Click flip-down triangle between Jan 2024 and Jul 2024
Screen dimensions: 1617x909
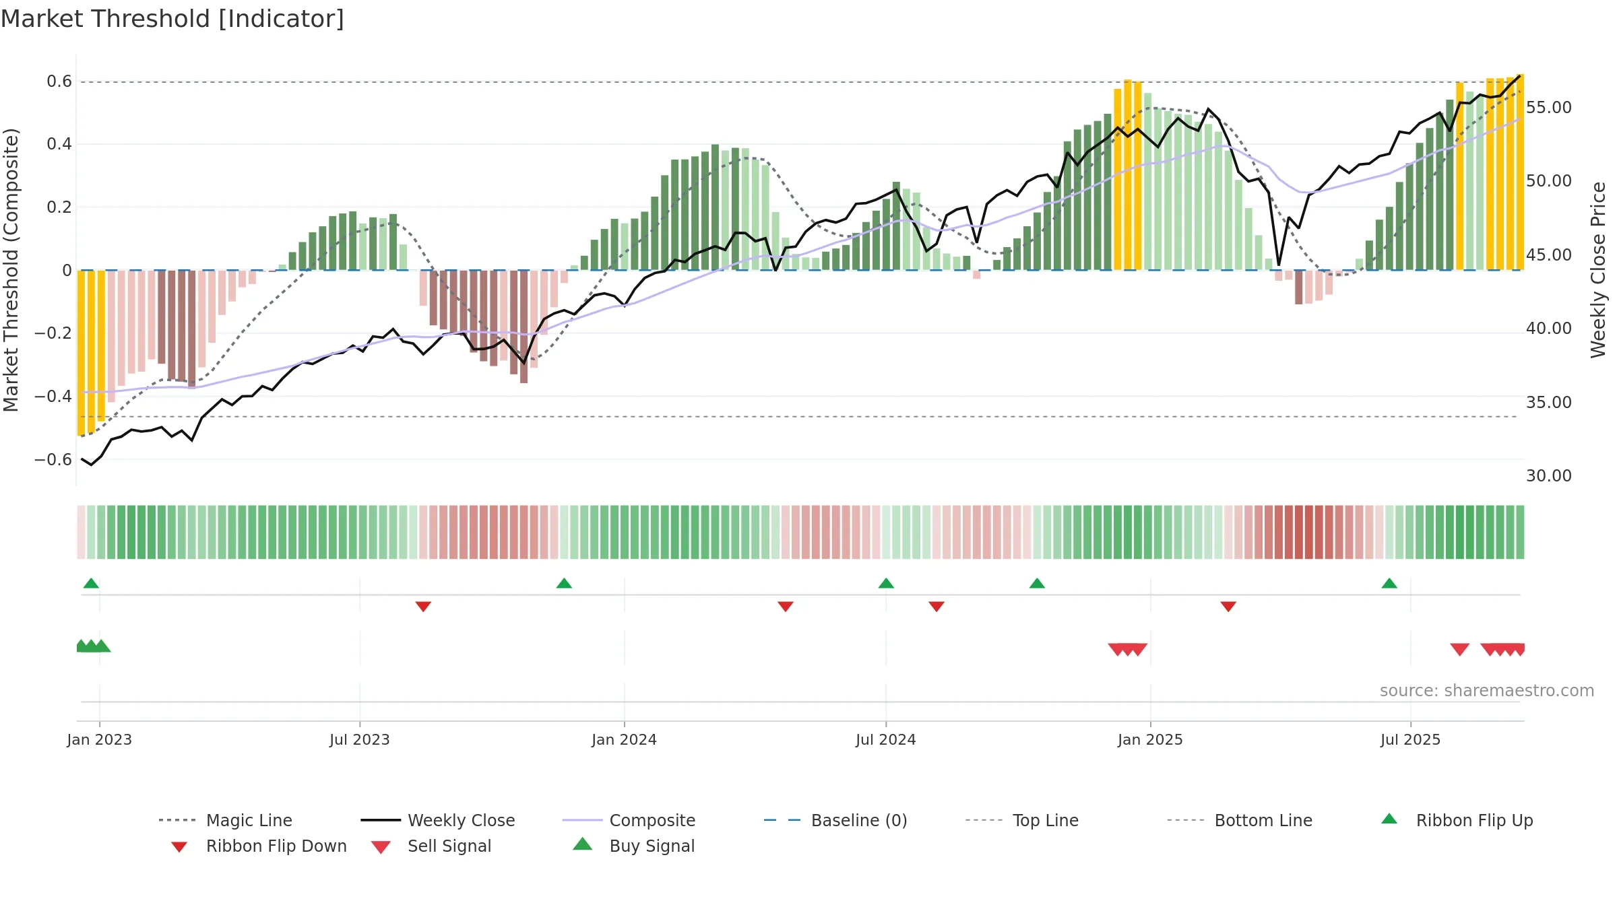786,607
